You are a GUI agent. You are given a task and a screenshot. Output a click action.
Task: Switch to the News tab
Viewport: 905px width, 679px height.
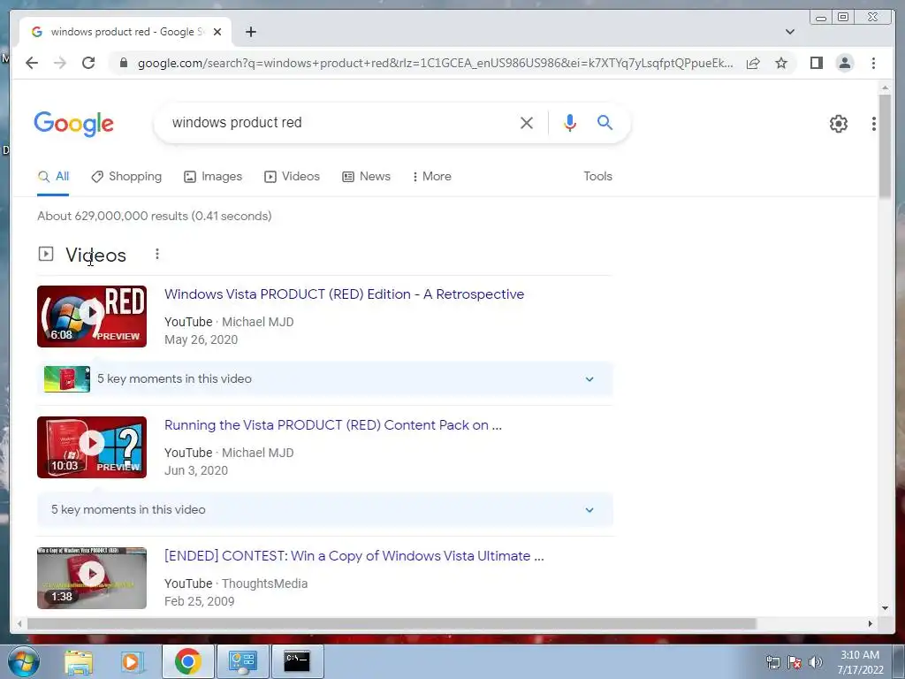(x=366, y=177)
